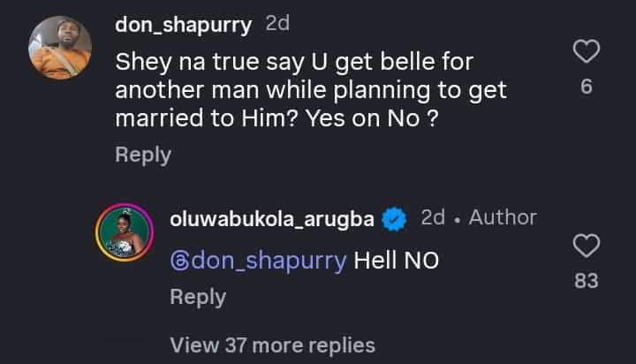
Task: Reply to the 'Hell NO' comment
Action: point(197,298)
